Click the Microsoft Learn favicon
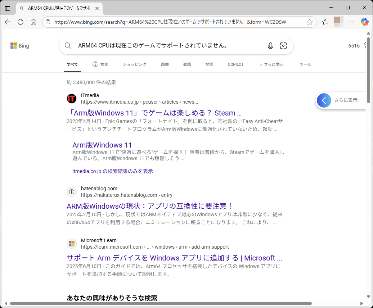373x308 pixels. (72, 244)
